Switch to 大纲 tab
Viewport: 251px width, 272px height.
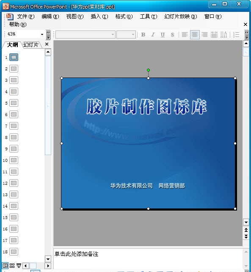pyautogui.click(x=12, y=45)
